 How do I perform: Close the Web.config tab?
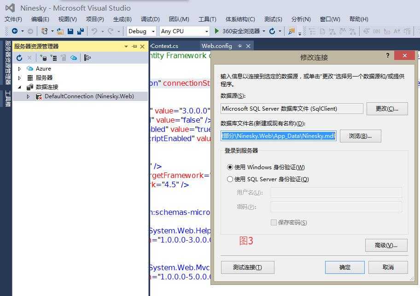pos(248,46)
